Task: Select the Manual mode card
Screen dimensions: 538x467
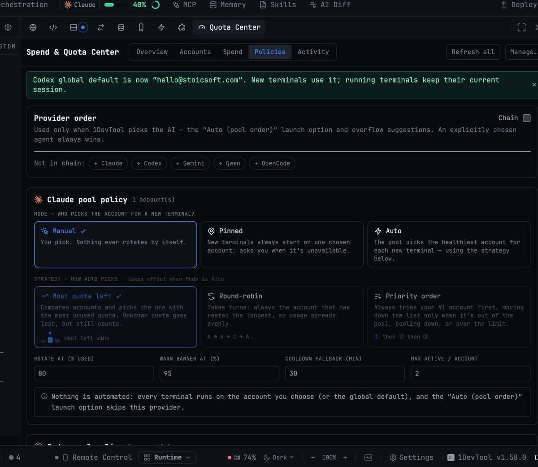Action: [x=116, y=244]
